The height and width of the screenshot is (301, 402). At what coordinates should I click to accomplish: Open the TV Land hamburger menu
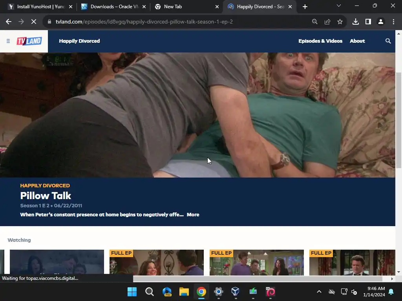tap(8, 41)
